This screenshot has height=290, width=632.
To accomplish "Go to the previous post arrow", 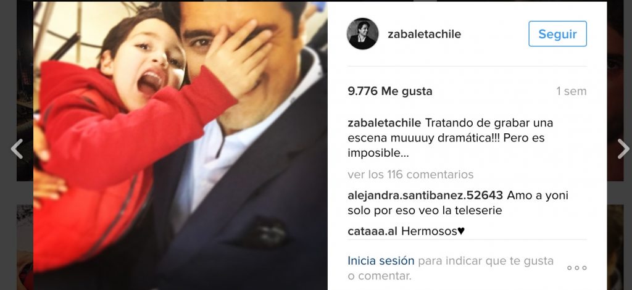I will tap(17, 149).
